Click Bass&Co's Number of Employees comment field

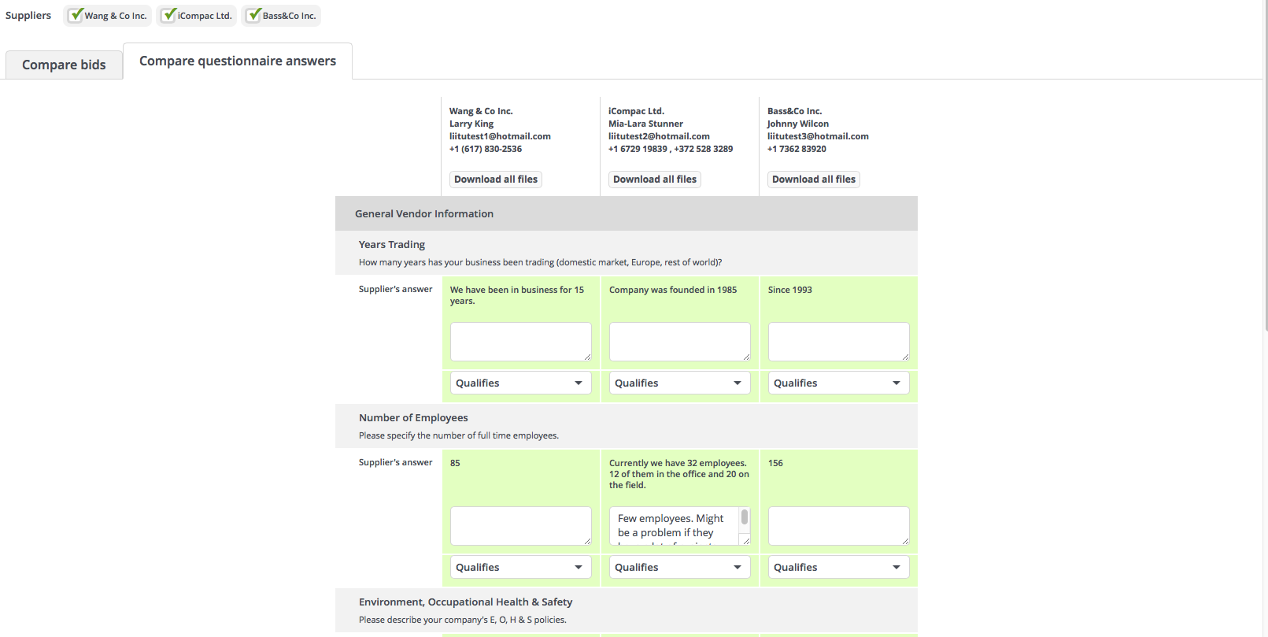(838, 525)
